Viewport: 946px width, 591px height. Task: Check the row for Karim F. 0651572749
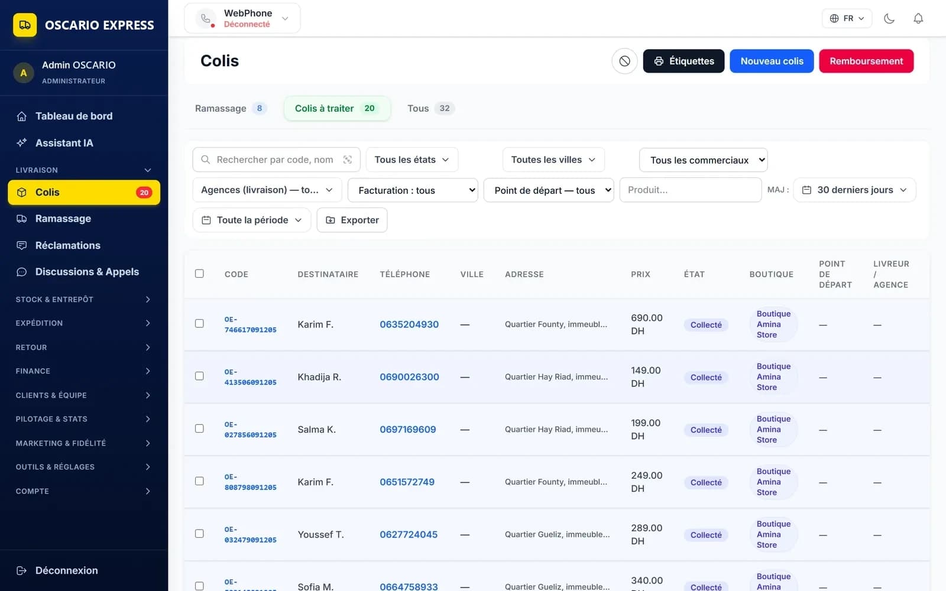(x=199, y=481)
